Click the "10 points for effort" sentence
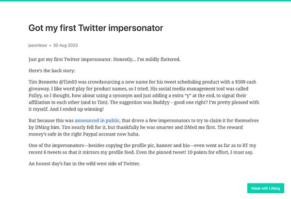Viewport: 291px width, 199px height. point(206,153)
